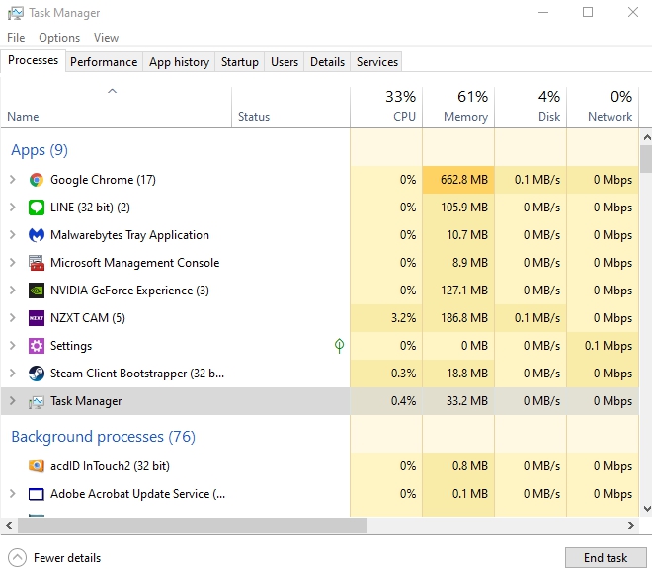The width and height of the screenshot is (652, 582).
Task: Click the vertical scrollbar down arrow
Action: 647,508
